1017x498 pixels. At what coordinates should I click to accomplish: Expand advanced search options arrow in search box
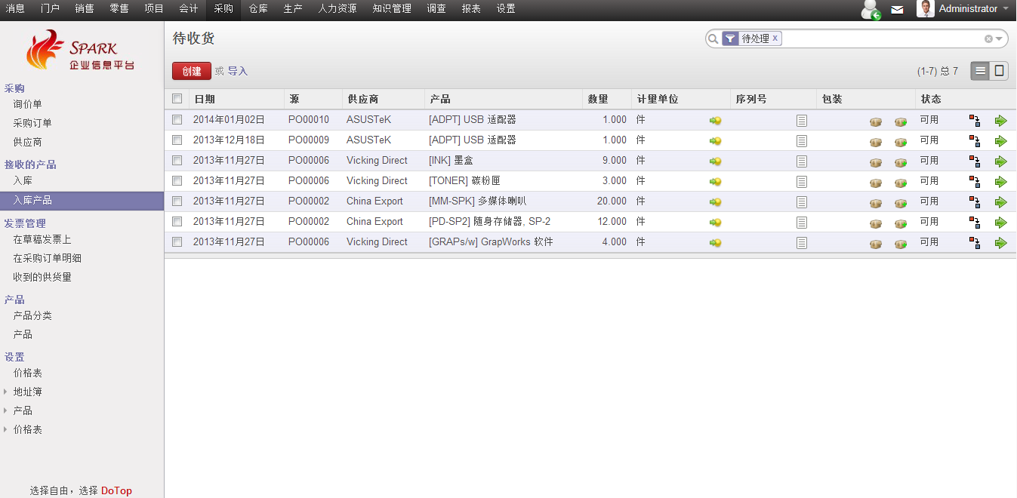[x=999, y=39]
